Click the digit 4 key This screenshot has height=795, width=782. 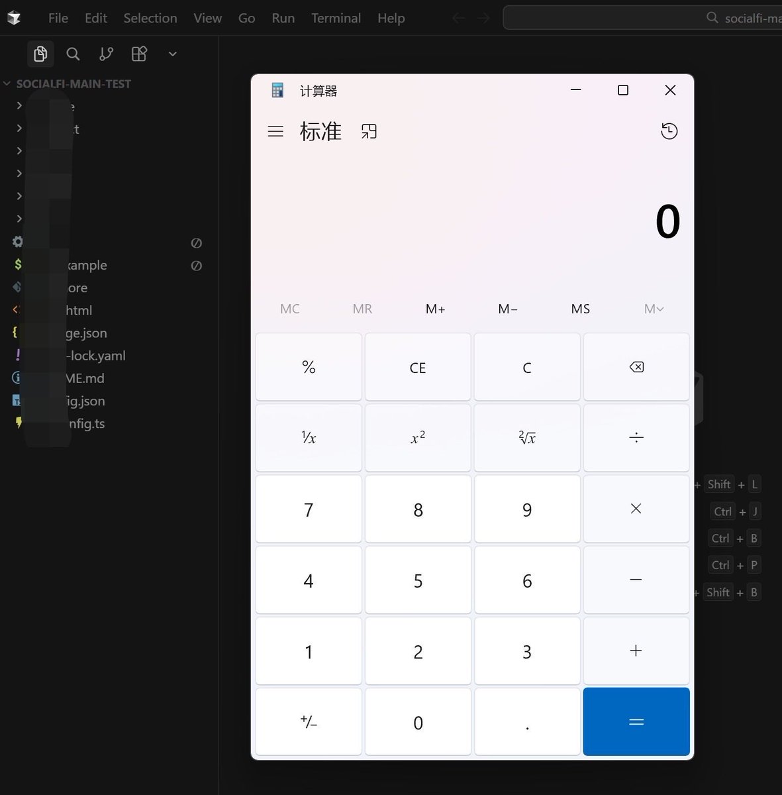(309, 580)
